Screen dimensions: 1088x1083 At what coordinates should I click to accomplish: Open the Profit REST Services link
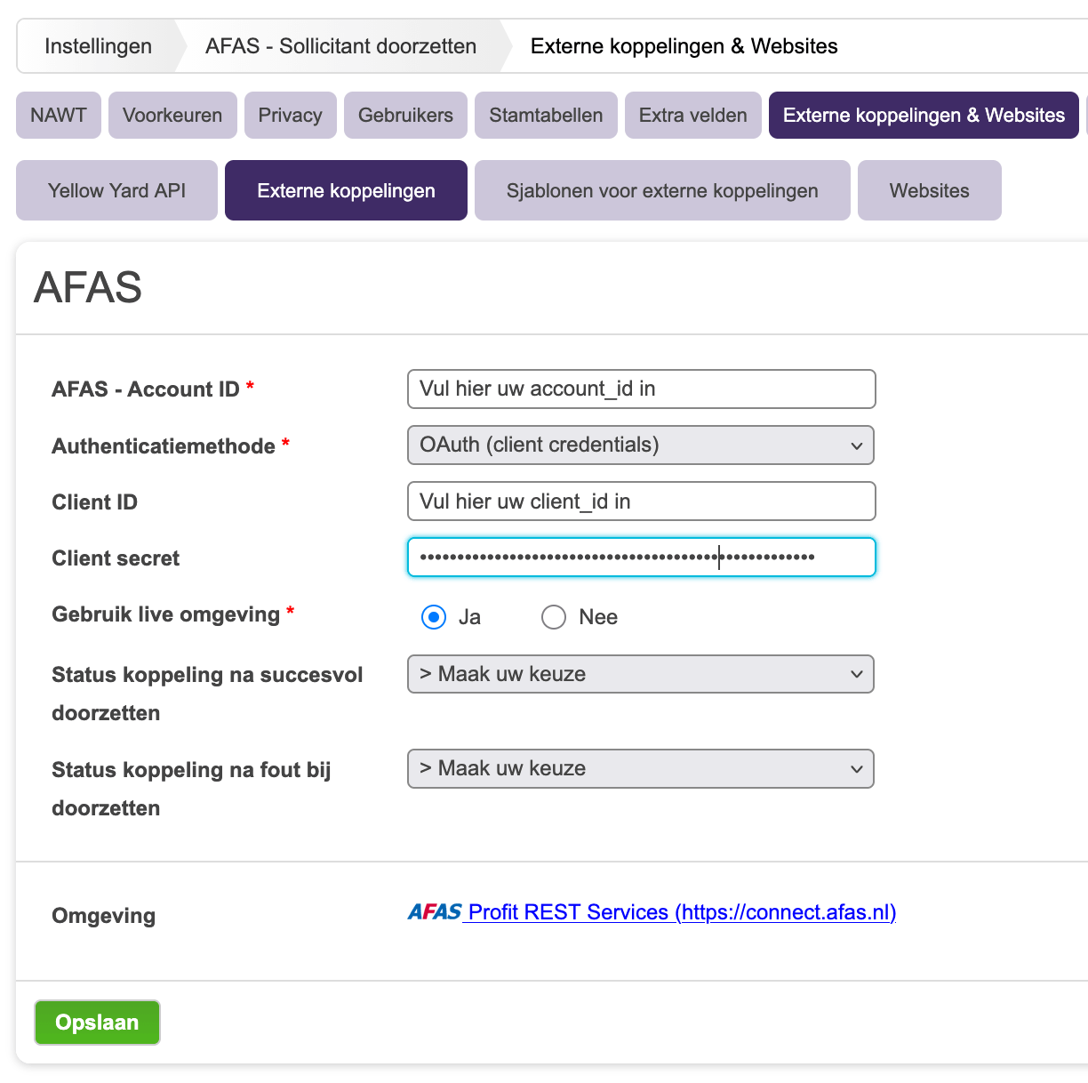tap(682, 912)
